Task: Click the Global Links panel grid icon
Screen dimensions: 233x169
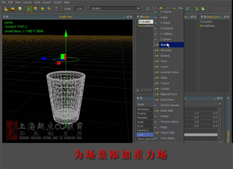Action: (x=205, y=17)
